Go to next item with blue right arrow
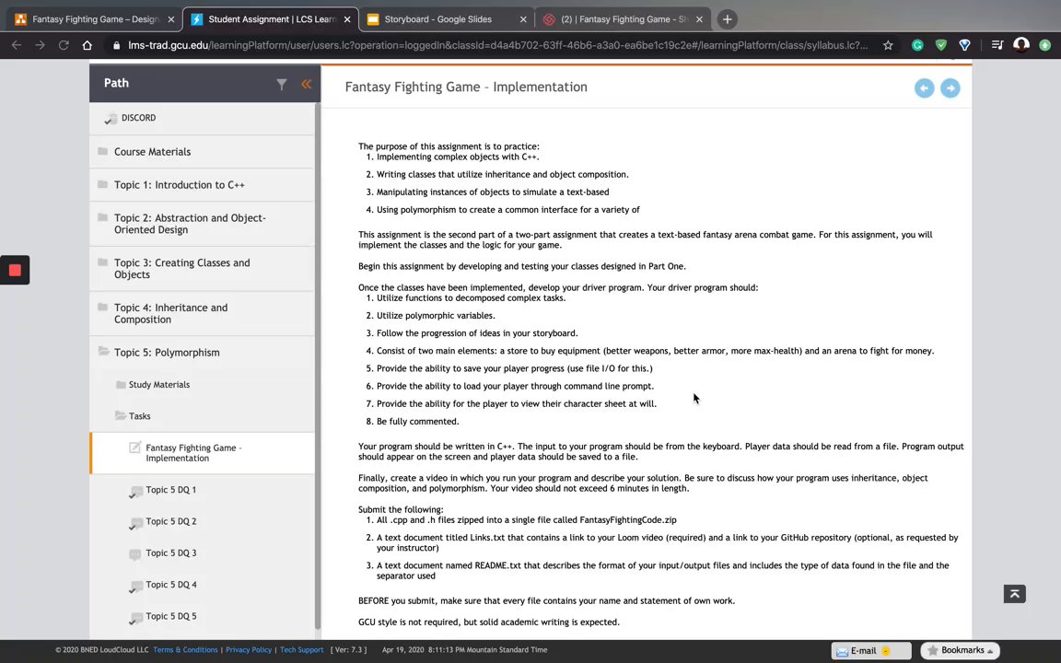Image resolution: width=1061 pixels, height=663 pixels. [x=950, y=88]
